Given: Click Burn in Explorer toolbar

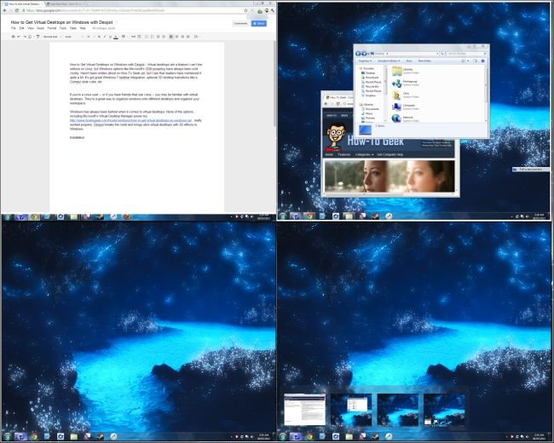Looking at the screenshot, I should tap(409, 60).
